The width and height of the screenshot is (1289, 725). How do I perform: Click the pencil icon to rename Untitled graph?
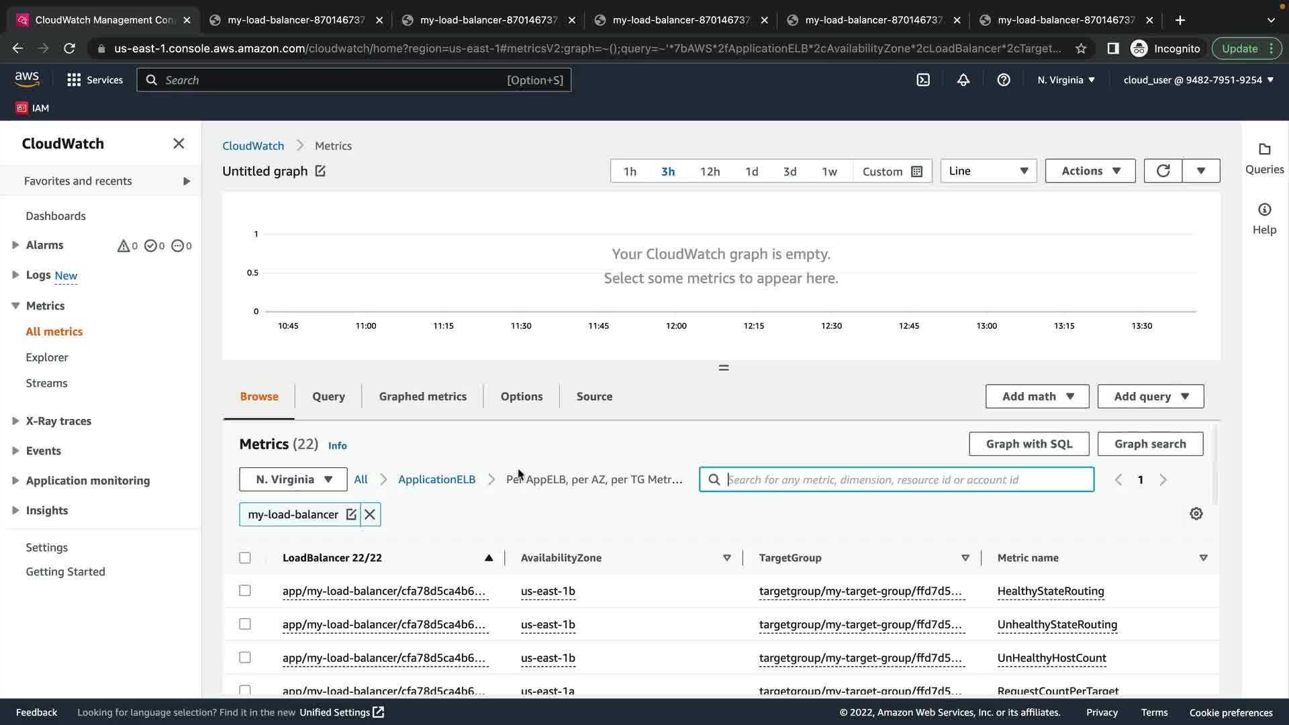[x=320, y=171]
